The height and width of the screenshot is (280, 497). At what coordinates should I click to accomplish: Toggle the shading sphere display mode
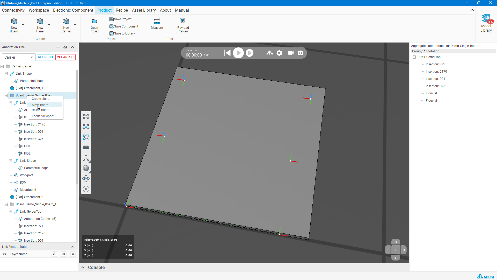[86, 168]
